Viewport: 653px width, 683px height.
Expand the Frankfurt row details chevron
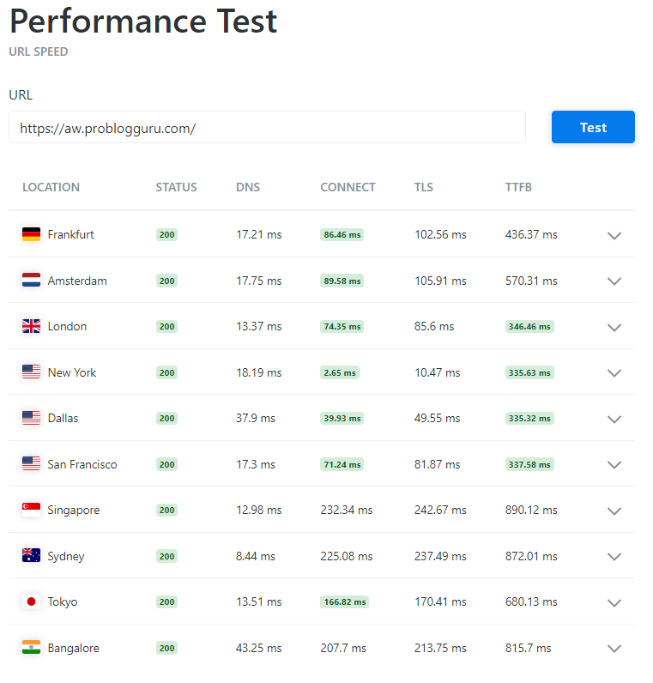614,235
